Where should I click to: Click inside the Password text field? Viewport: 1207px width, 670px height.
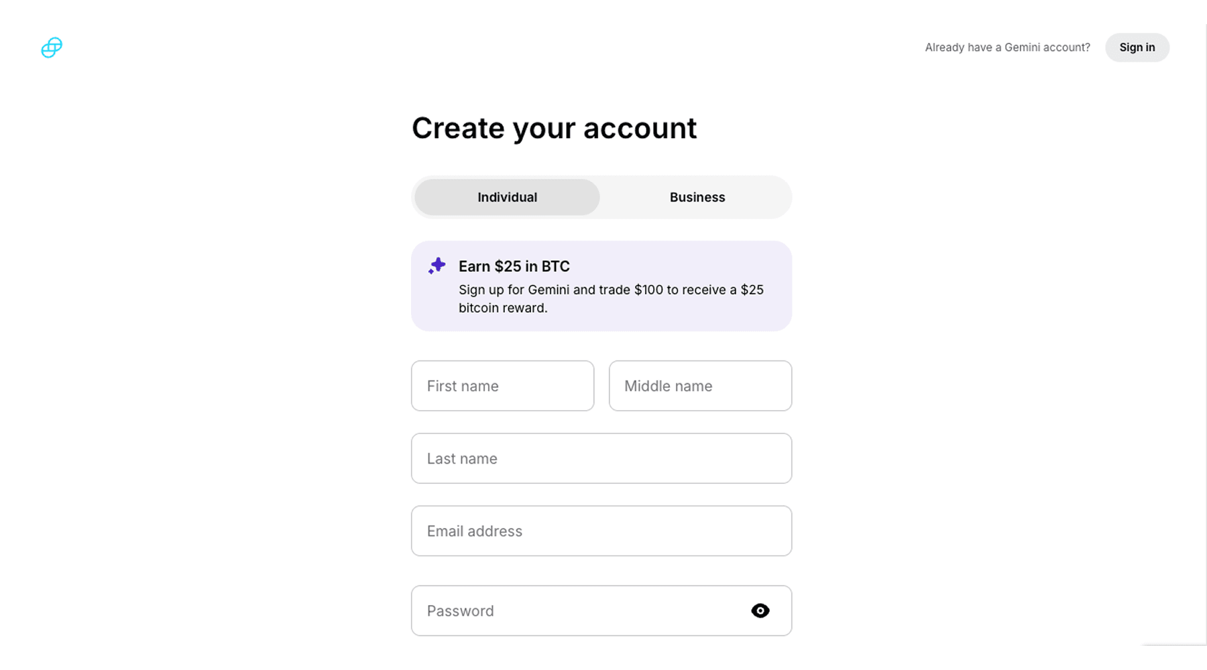coord(577,611)
